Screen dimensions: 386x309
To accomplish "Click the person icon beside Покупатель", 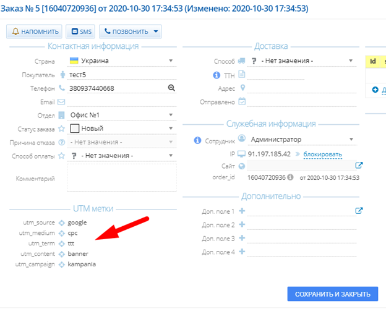I will coord(62,75).
